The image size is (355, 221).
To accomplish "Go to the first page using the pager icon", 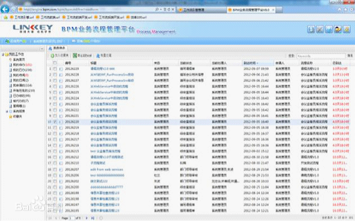I will coord(50,218).
